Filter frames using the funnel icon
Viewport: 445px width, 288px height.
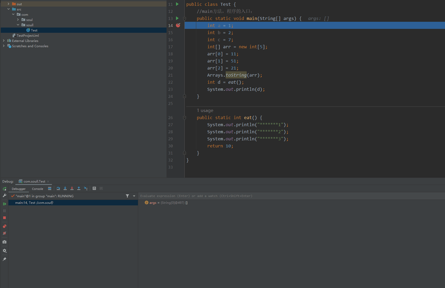(x=127, y=196)
